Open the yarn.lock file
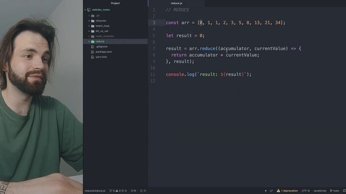Viewport: 346px width, 194px height. (101, 57)
